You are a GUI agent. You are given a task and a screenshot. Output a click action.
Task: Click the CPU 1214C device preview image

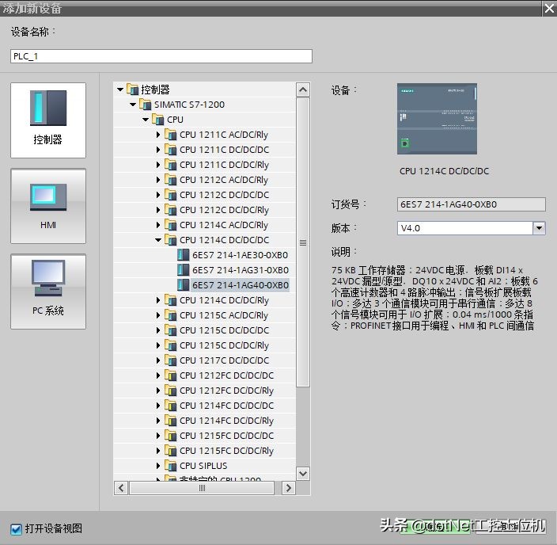point(437,119)
